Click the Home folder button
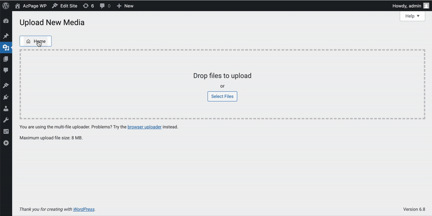This screenshot has height=216, width=432. (36, 41)
